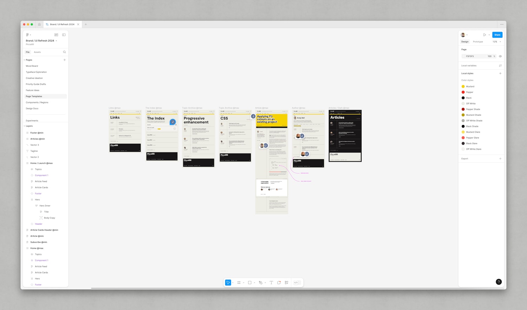Select the Frame tool in bottom toolbar
The width and height of the screenshot is (527, 310).
(239, 283)
